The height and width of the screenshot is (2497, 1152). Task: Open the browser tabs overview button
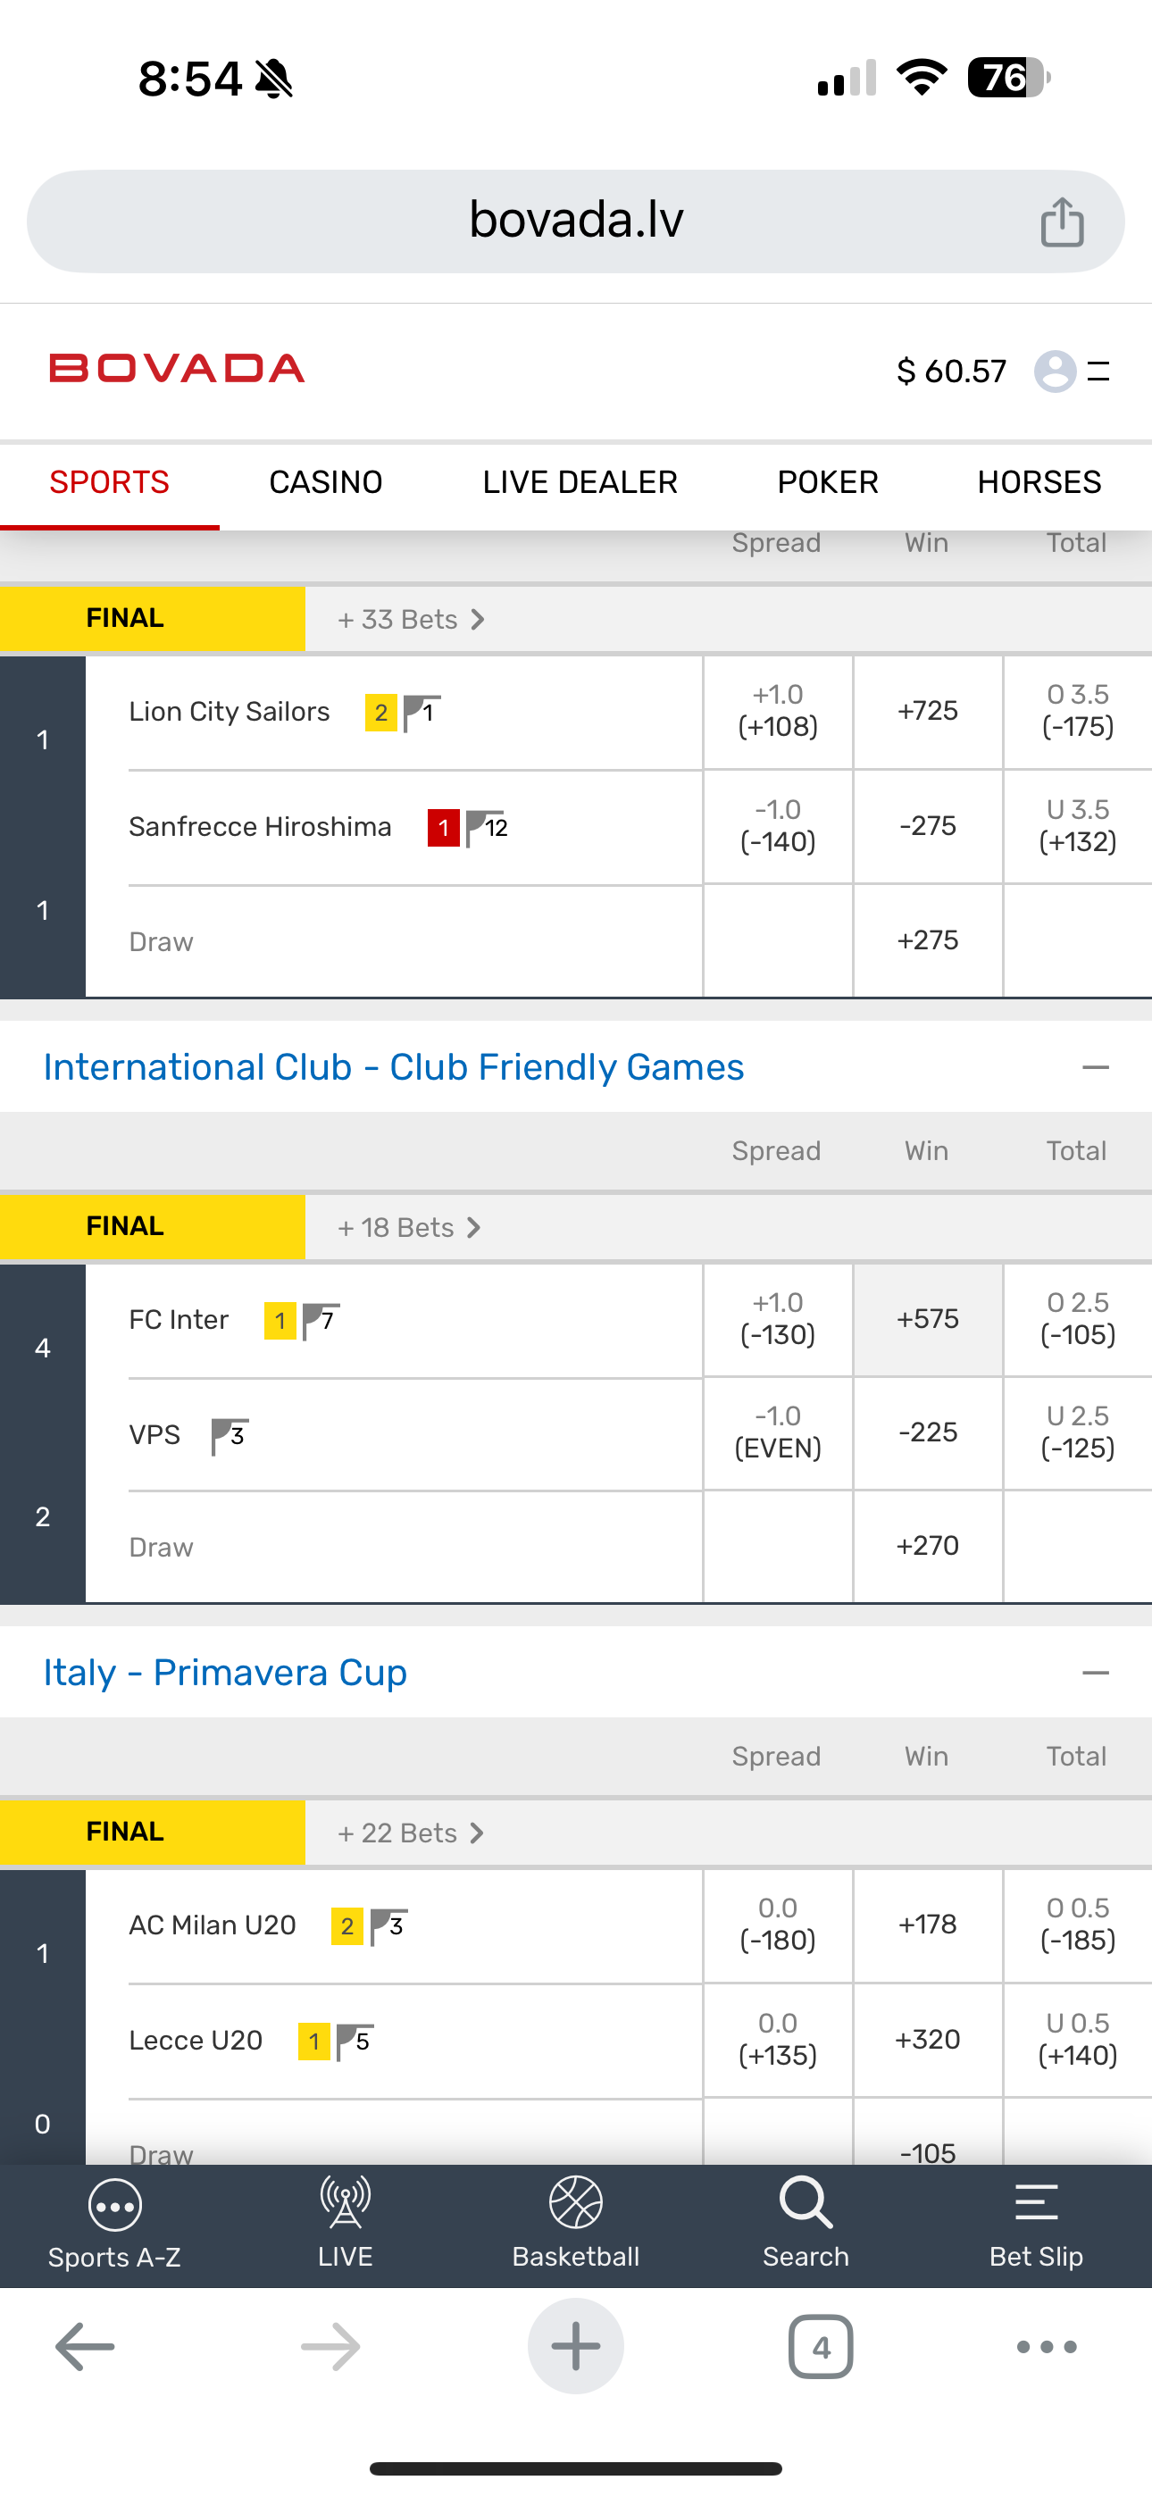coord(821,2347)
